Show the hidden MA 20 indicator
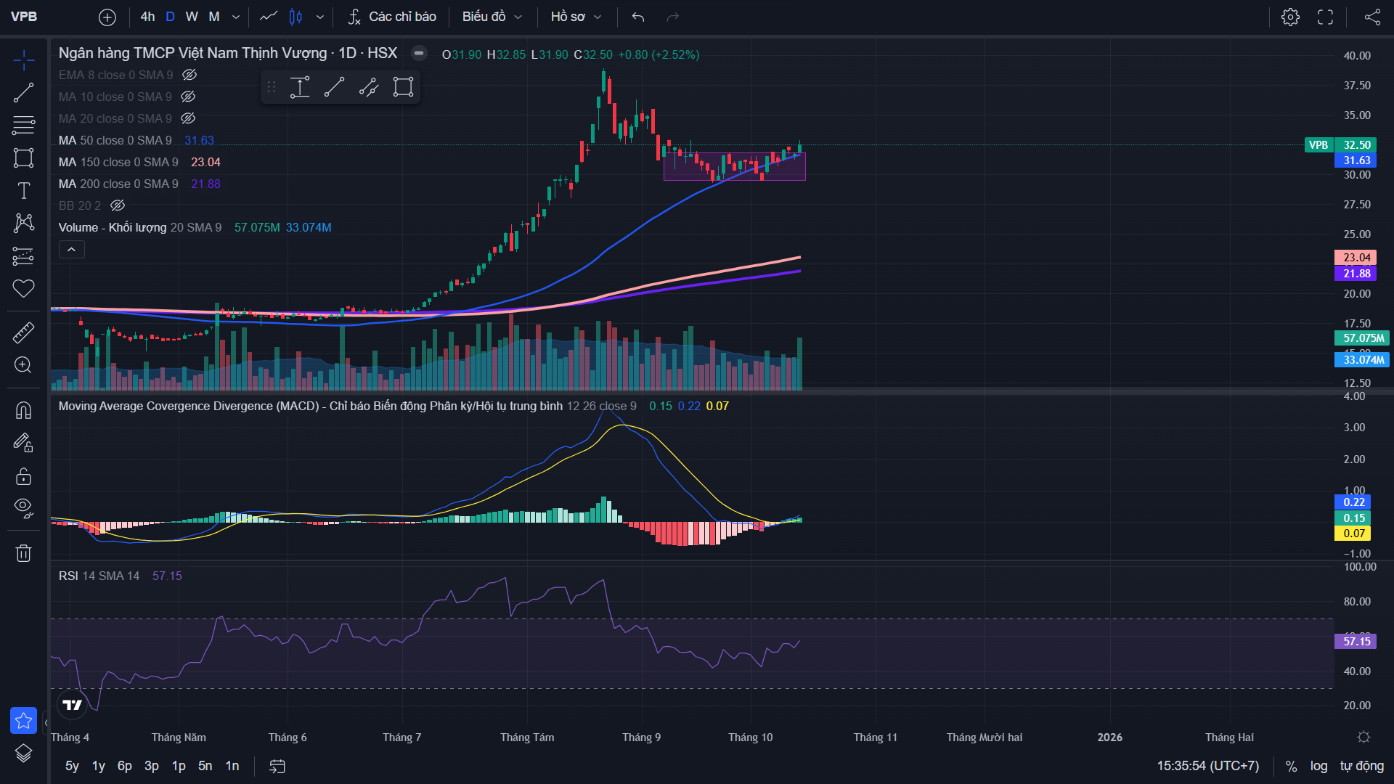 (x=188, y=118)
